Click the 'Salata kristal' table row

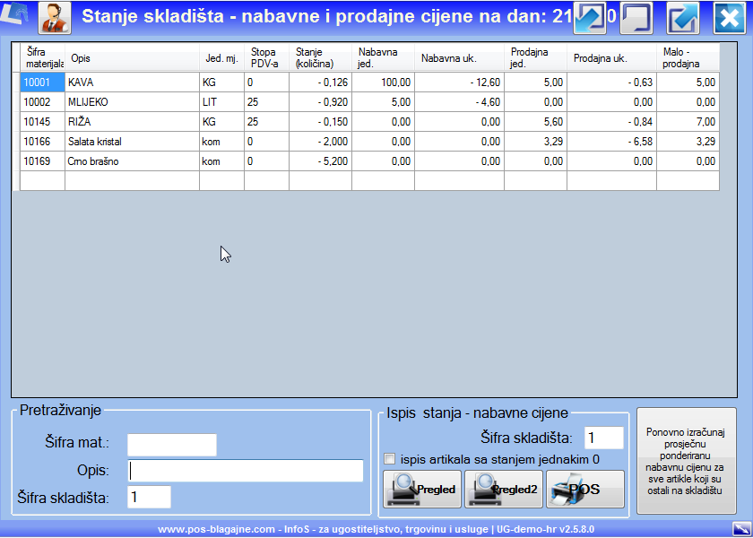coord(132,142)
